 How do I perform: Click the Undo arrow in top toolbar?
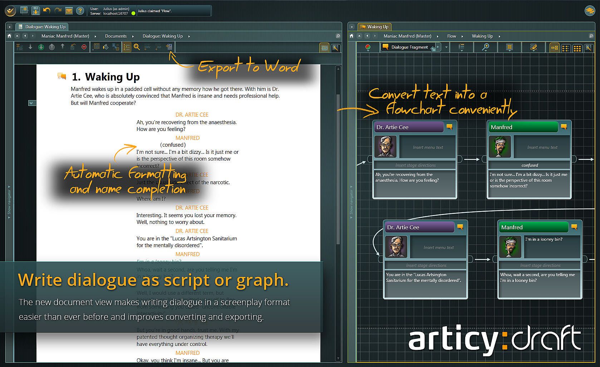(46, 11)
